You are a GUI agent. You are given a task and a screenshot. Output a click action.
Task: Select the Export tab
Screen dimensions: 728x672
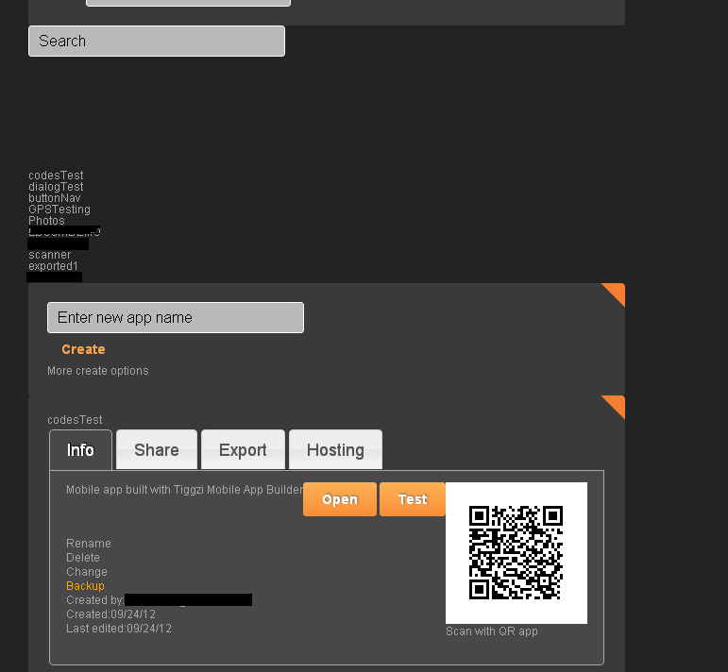[243, 450]
